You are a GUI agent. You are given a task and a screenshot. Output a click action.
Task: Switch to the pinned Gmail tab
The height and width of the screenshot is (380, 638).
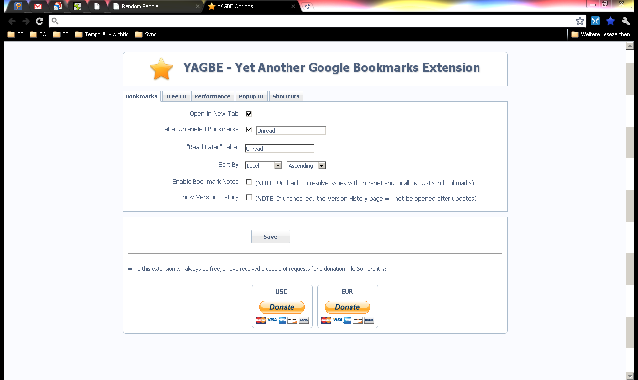coord(38,6)
